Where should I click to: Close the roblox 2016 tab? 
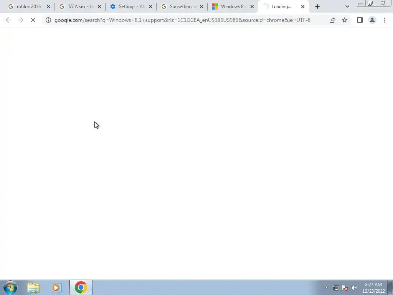click(x=48, y=7)
